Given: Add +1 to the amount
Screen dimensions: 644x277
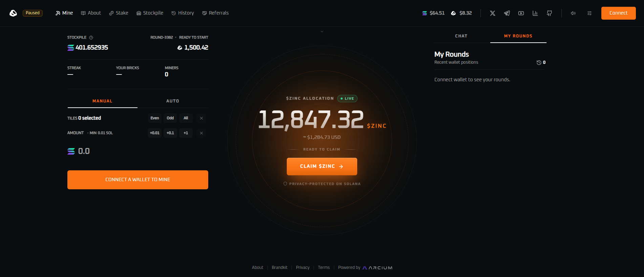Looking at the screenshot, I should click(x=186, y=133).
